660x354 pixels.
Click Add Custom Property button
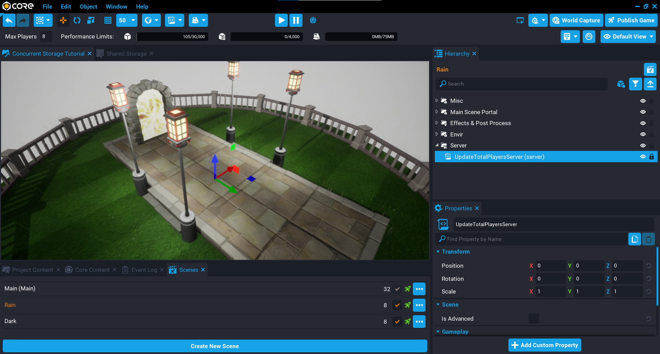[x=544, y=345]
